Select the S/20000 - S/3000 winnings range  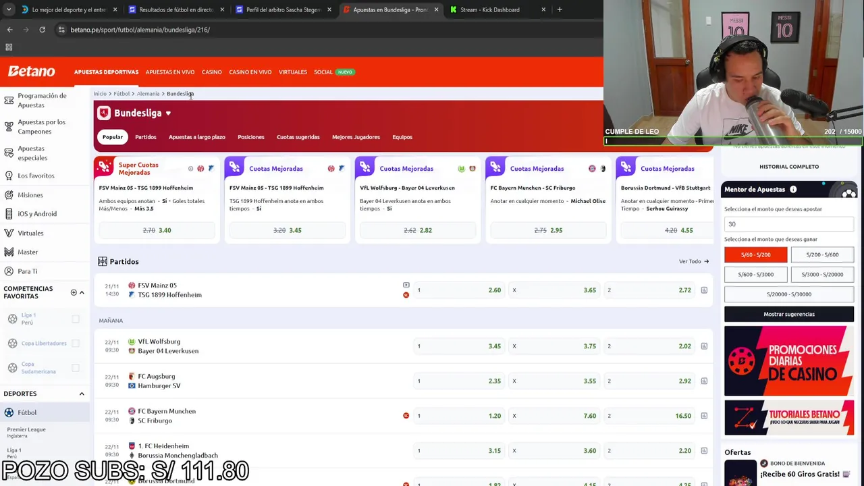789,294
